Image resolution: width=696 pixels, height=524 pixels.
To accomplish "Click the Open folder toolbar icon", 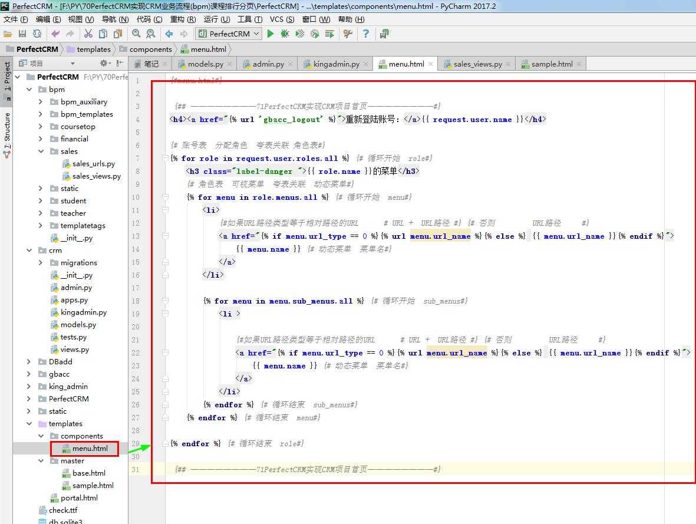I will point(8,34).
